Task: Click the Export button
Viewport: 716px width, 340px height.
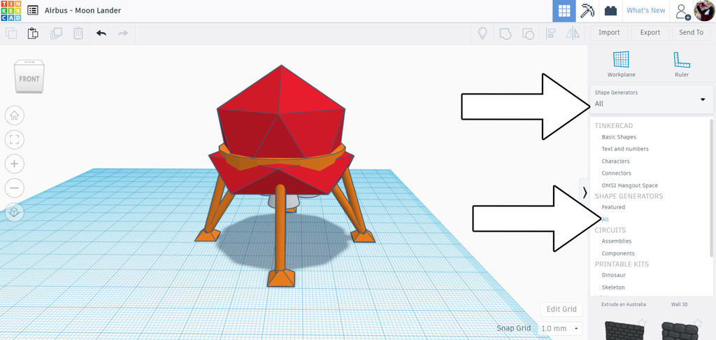Action: [650, 32]
